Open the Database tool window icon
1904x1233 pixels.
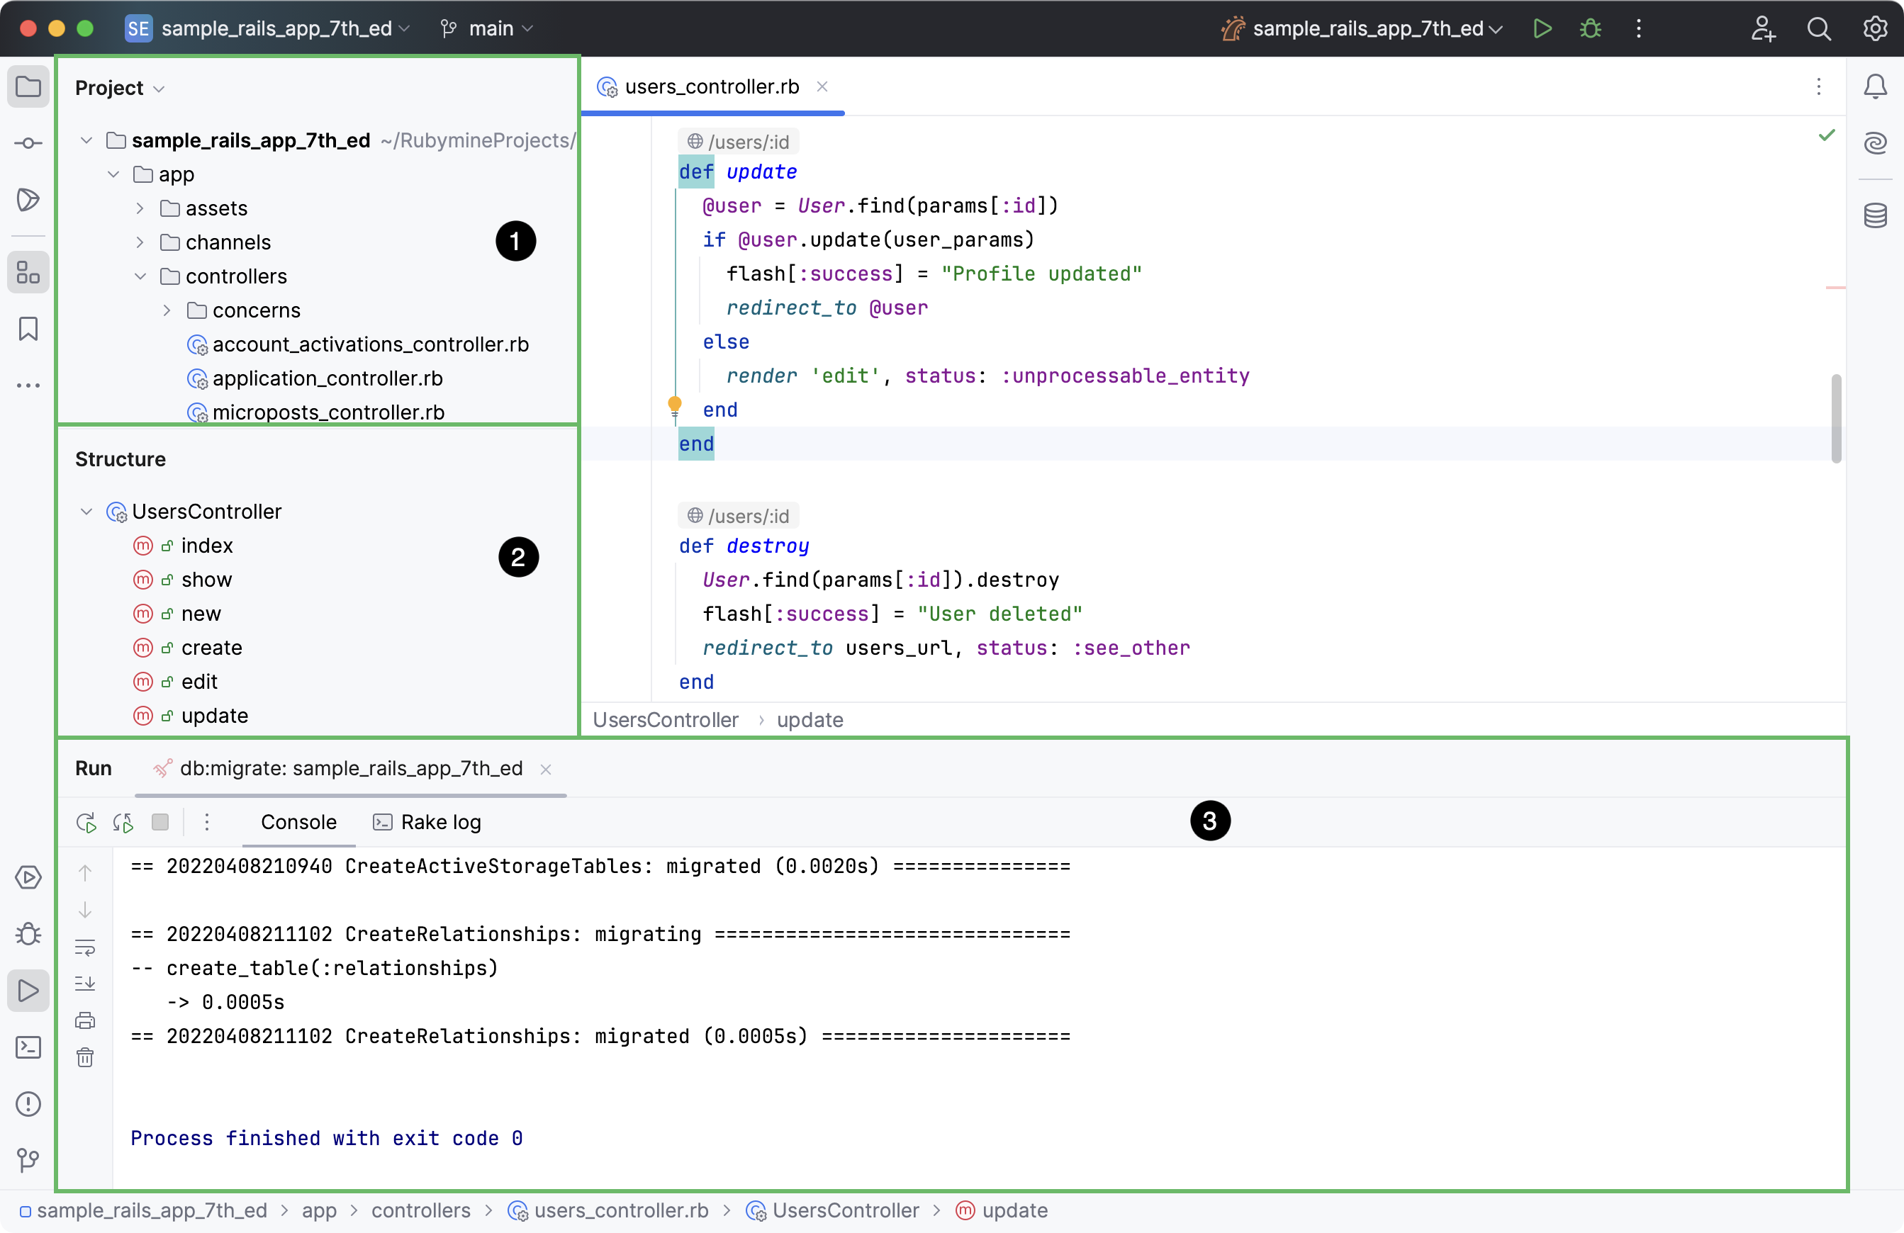click(x=1875, y=215)
